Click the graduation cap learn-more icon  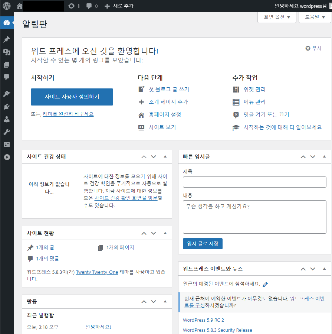236,127
